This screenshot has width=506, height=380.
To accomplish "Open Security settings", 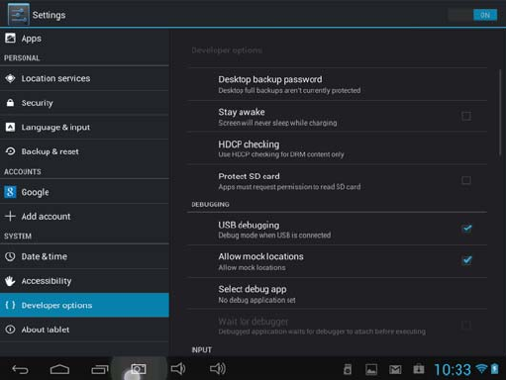I will 84,103.
